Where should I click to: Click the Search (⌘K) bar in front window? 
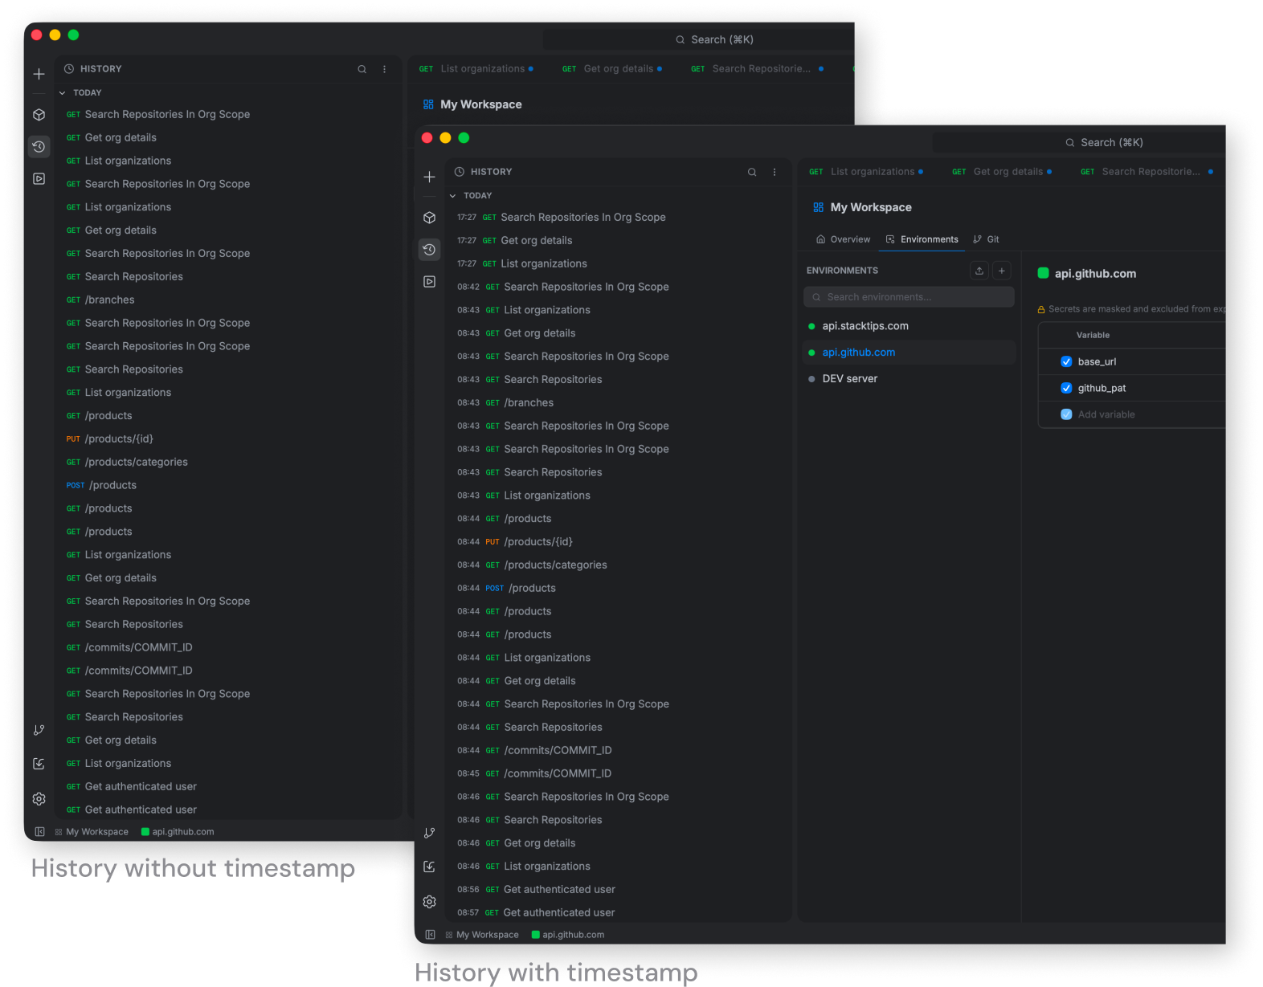click(x=1078, y=143)
